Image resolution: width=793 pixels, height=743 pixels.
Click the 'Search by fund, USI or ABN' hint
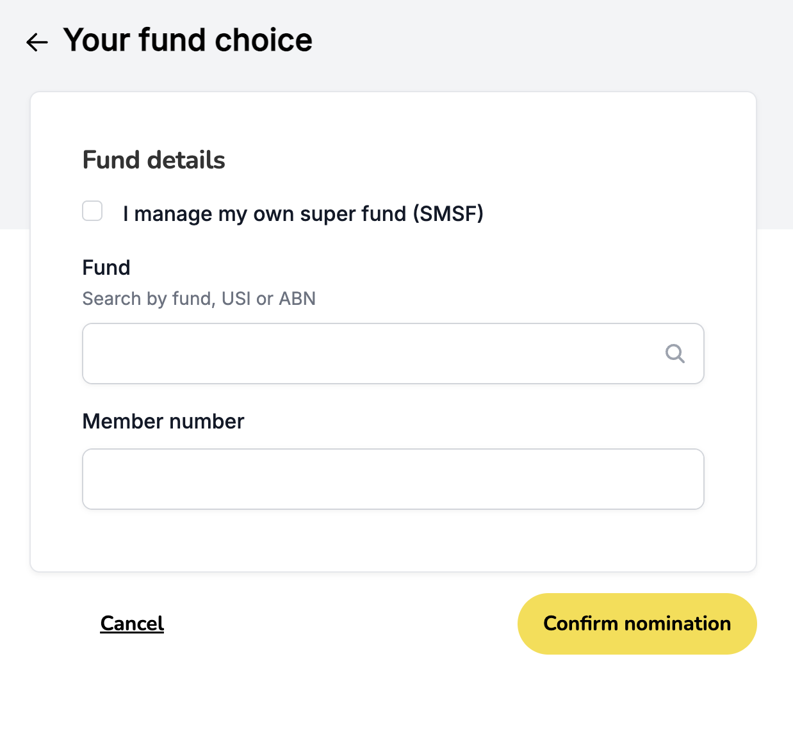tap(199, 298)
